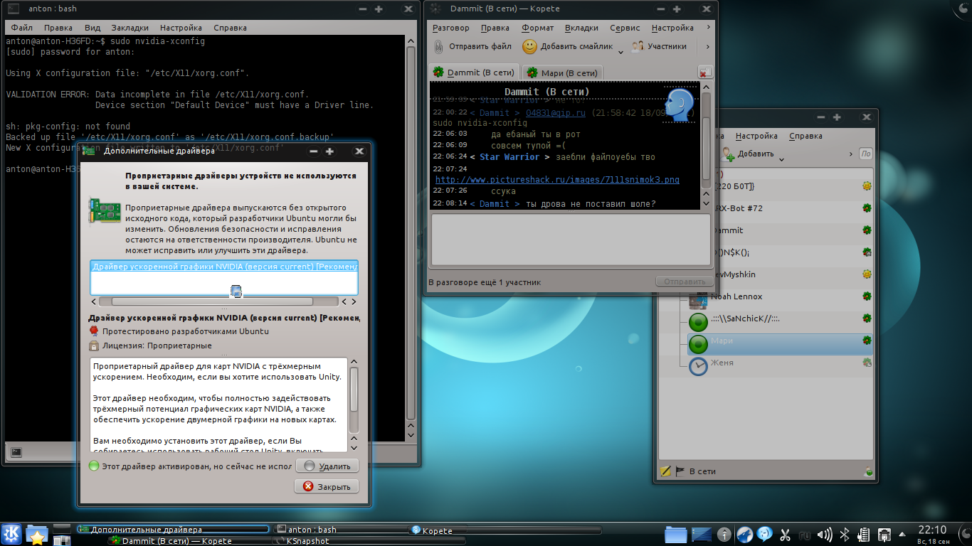Click the participants icon in chat toolbar
Image resolution: width=972 pixels, height=546 pixels.
point(638,46)
